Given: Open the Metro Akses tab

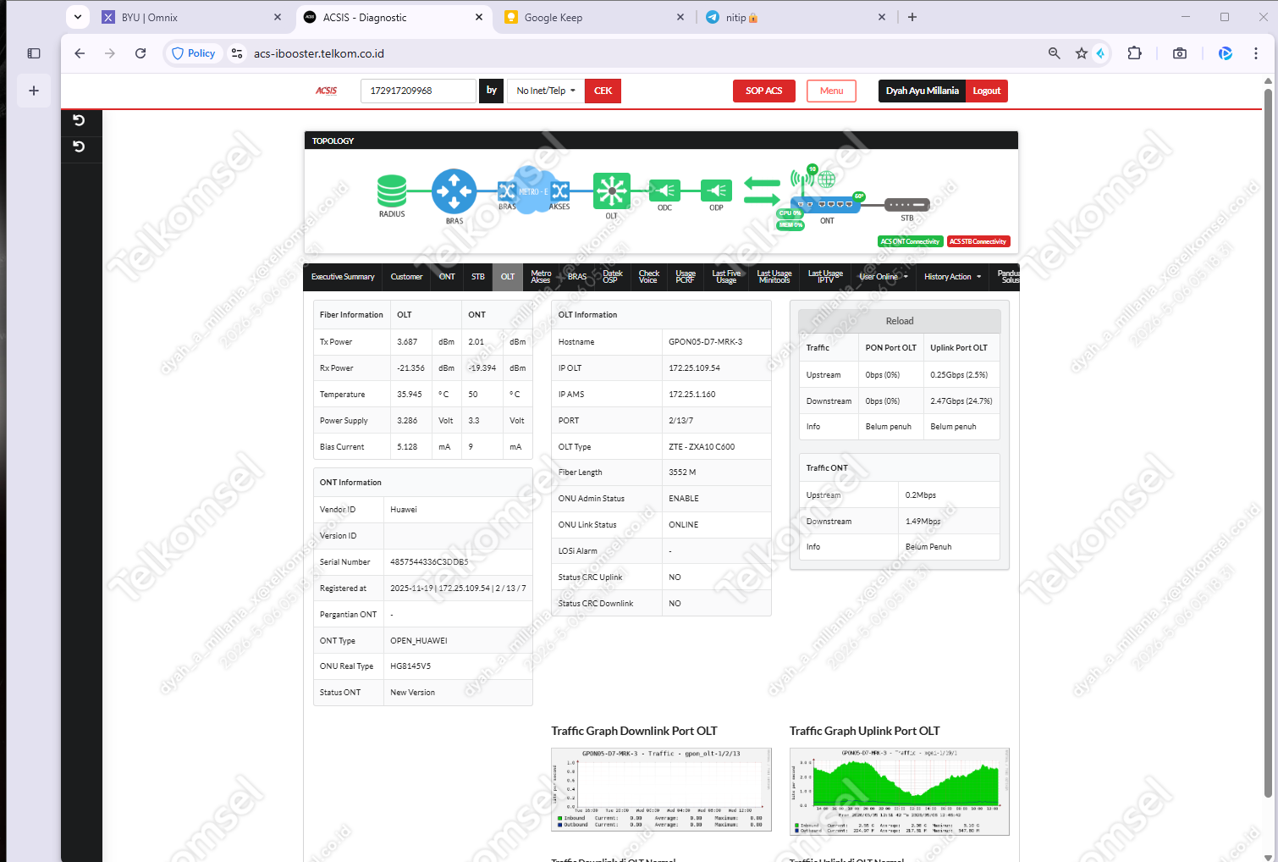Looking at the screenshot, I should (541, 277).
